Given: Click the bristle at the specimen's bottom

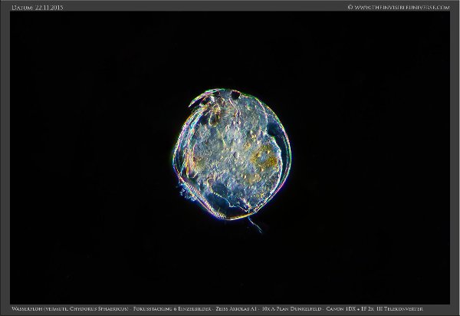Looking at the screenshot, I should pos(253,222).
